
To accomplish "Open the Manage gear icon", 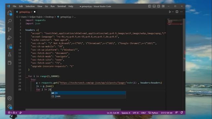I will 10,106.
